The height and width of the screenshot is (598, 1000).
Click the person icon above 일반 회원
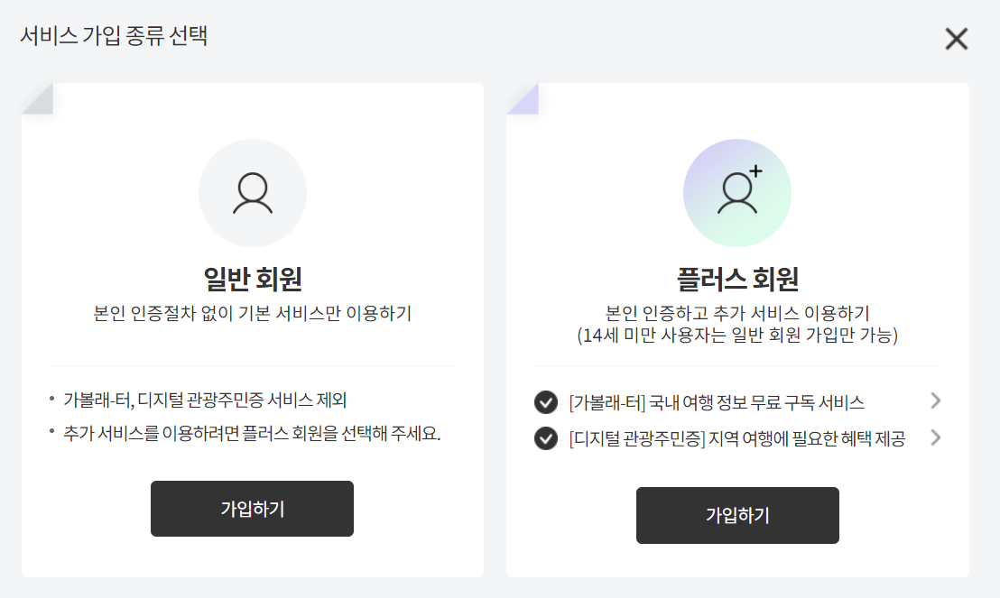pos(253,192)
